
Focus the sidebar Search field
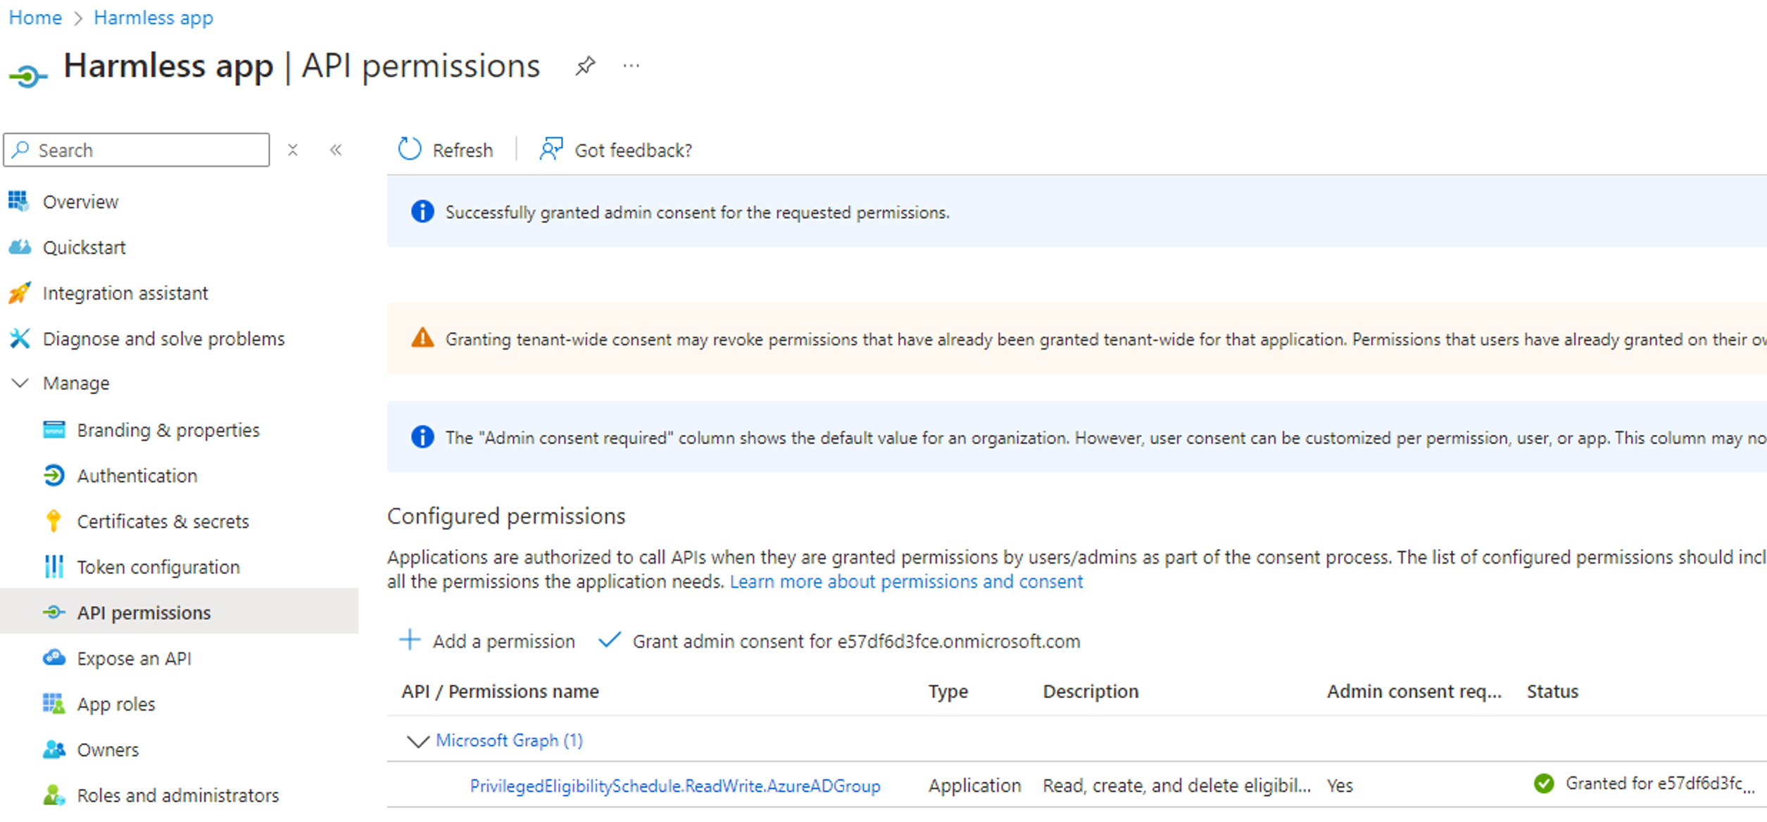point(137,150)
